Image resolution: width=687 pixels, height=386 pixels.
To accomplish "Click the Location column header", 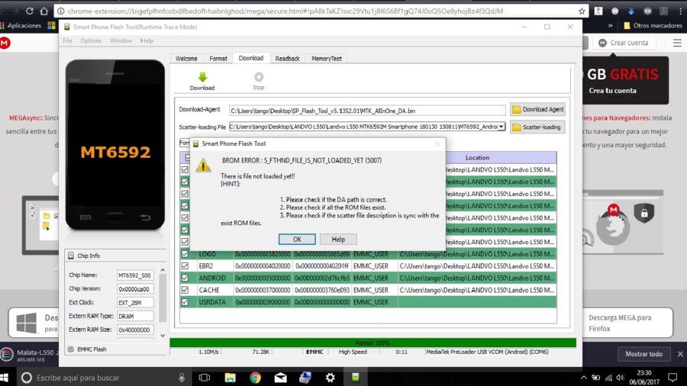I will (x=477, y=158).
